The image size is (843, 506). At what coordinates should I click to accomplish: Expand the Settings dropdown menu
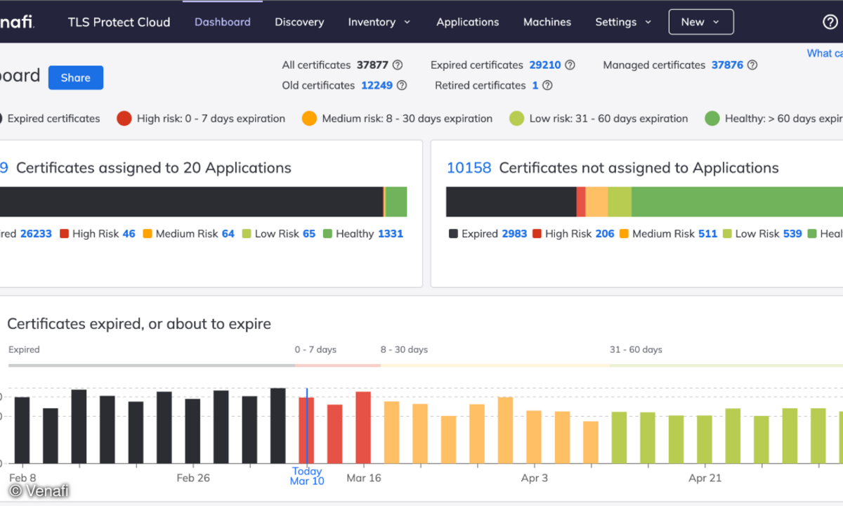point(623,22)
